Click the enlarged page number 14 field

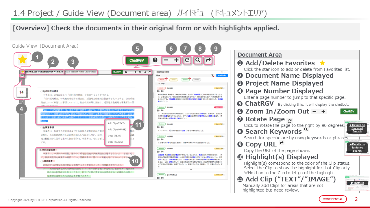coord(22,92)
